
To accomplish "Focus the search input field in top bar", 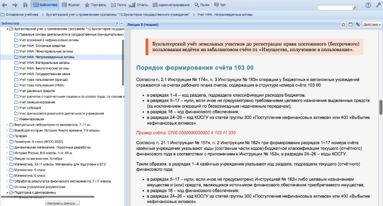I will coord(334,8).
